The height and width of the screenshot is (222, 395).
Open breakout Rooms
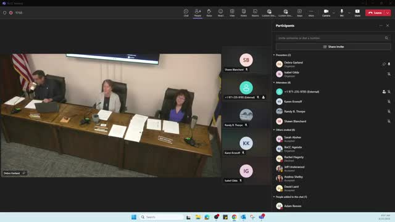tap(255, 12)
